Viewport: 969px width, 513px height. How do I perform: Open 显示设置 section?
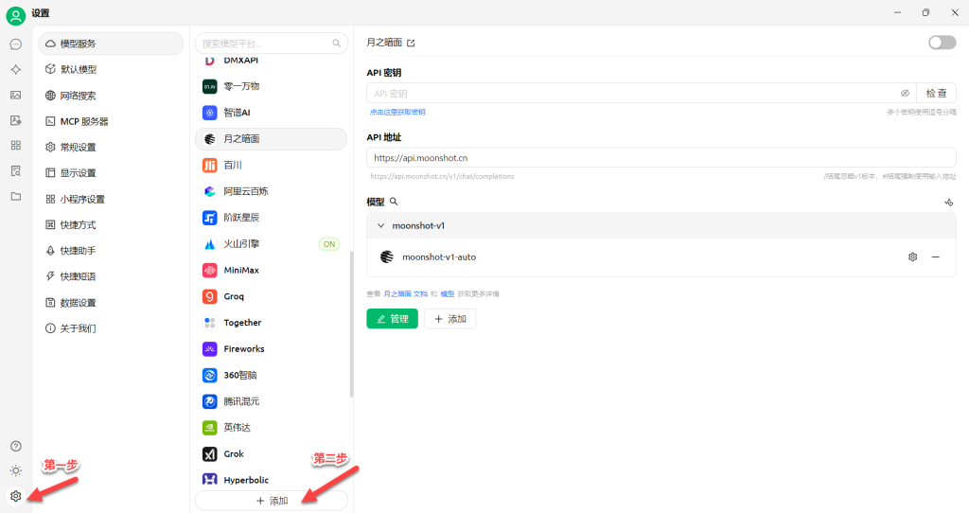(x=111, y=173)
